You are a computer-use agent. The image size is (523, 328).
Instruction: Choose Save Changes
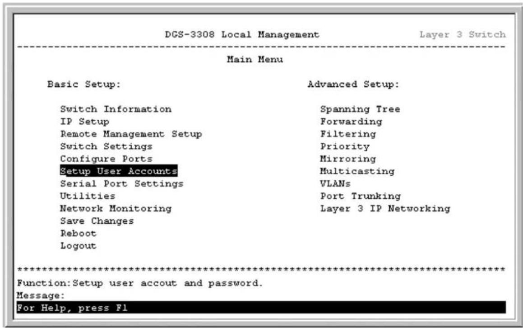pyautogui.click(x=97, y=221)
